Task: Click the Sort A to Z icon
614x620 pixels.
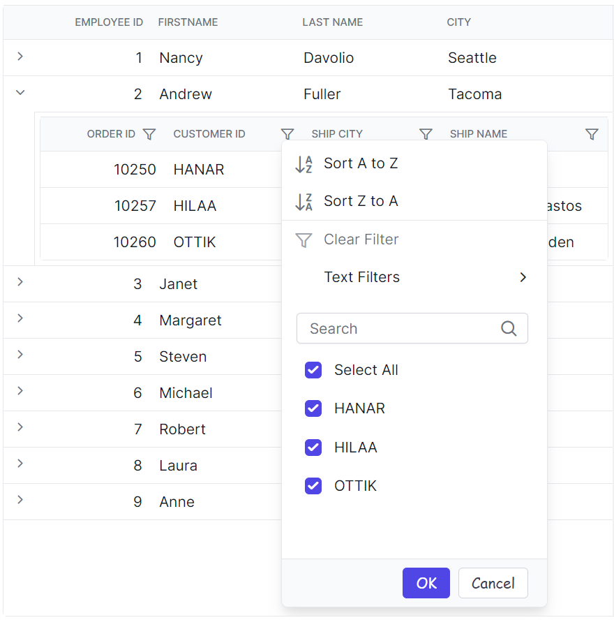Action: point(304,164)
